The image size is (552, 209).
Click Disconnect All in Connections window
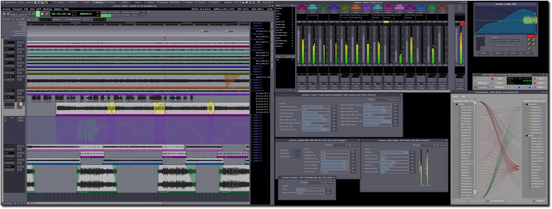point(496,201)
